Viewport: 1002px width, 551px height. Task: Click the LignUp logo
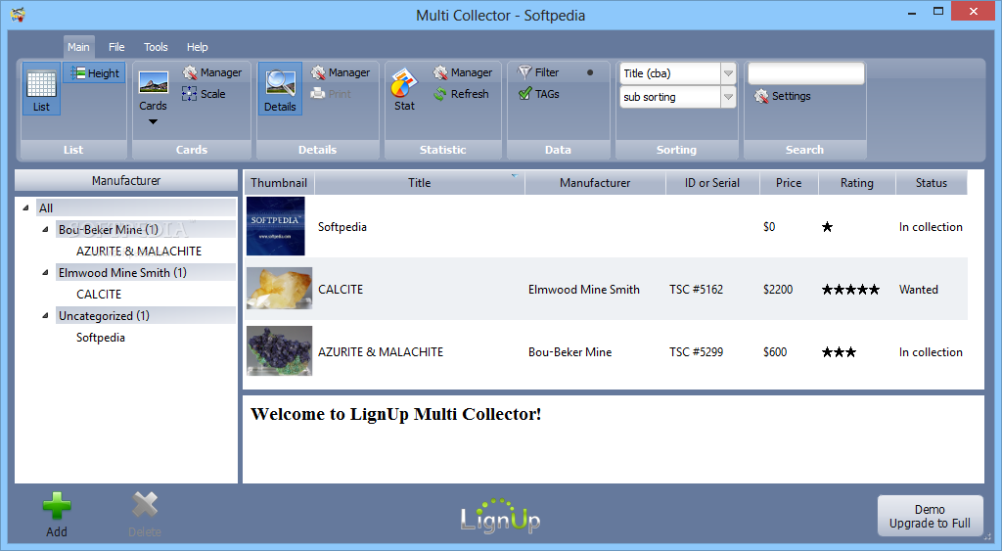tap(500, 517)
